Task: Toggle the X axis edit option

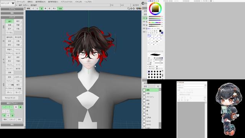Action: click(4, 107)
